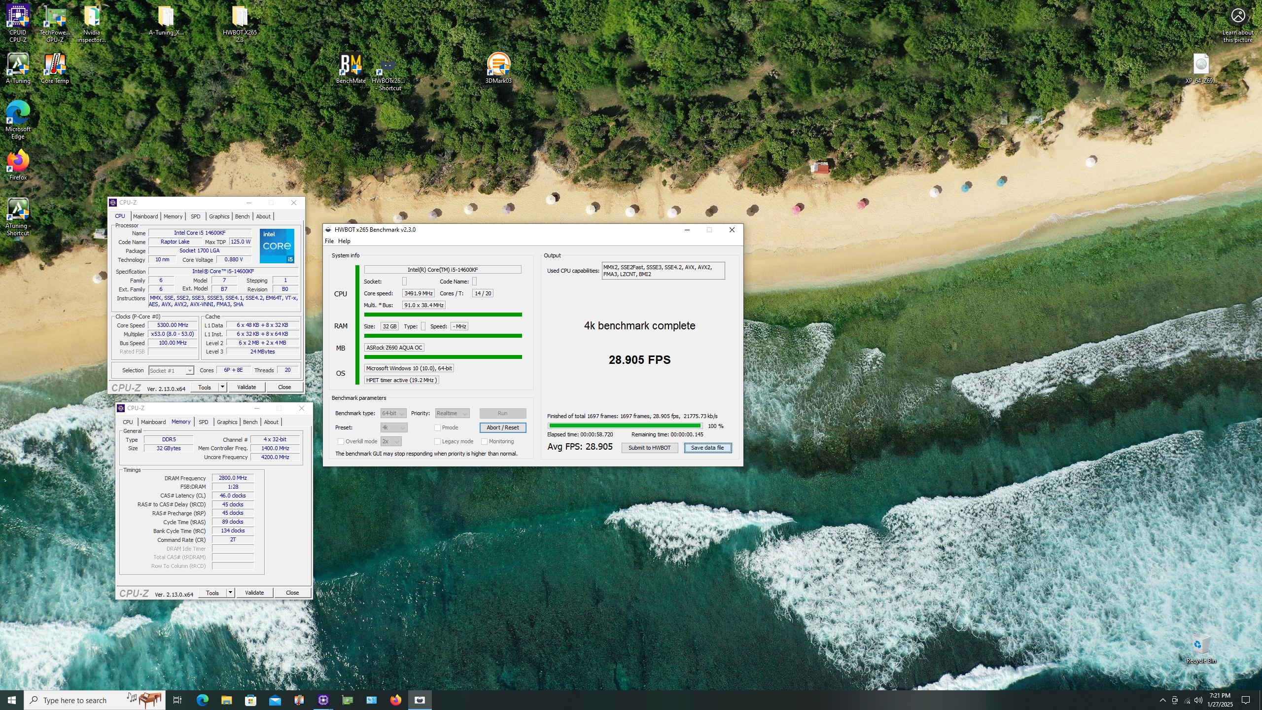Viewport: 1262px width, 710px height.
Task: Open the volume control in system tray
Action: point(1198,700)
